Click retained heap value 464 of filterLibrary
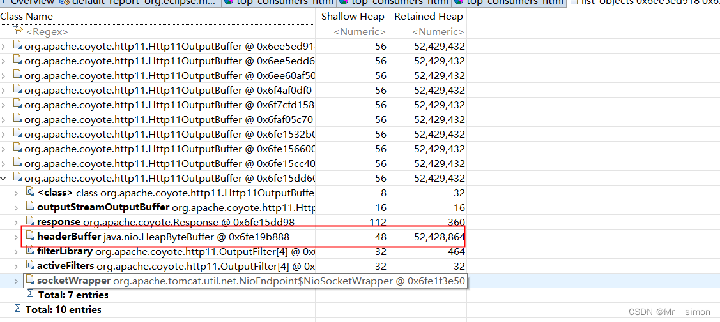Image resolution: width=720 pixels, height=322 pixels. click(x=455, y=251)
